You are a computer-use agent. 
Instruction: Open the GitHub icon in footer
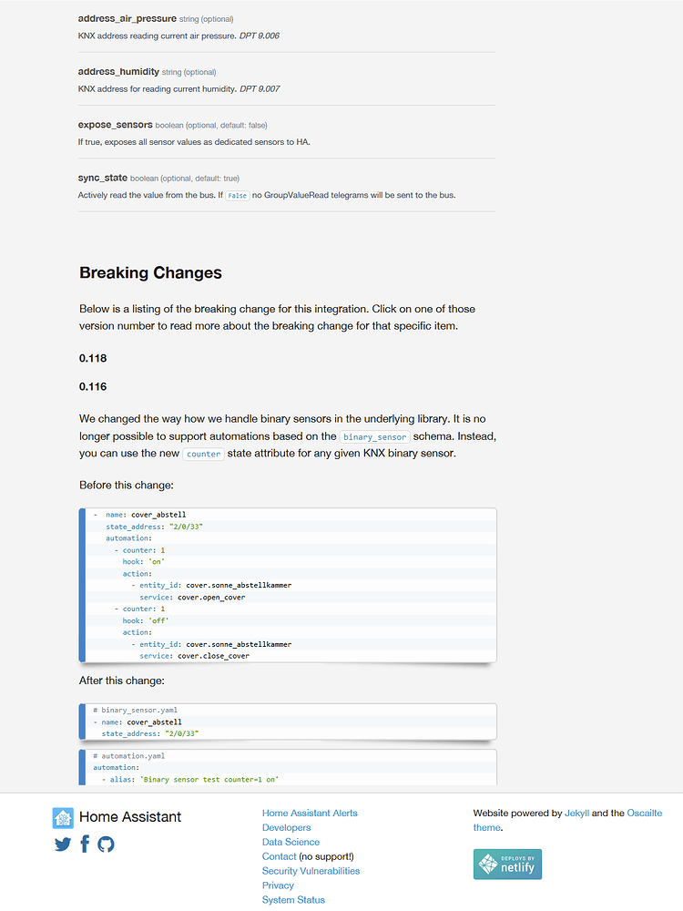(x=107, y=844)
